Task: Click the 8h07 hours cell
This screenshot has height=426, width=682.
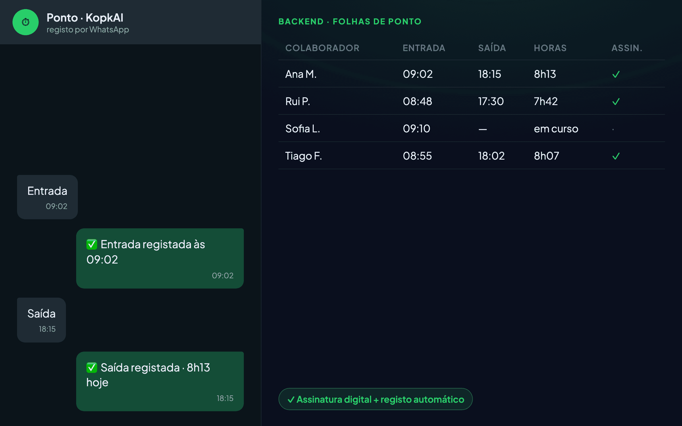Action: click(546, 156)
